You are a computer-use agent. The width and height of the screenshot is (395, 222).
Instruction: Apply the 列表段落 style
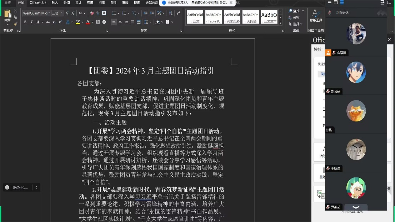click(232, 17)
